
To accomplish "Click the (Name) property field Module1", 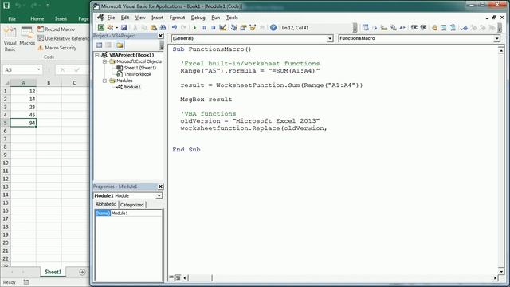I will coord(136,213).
